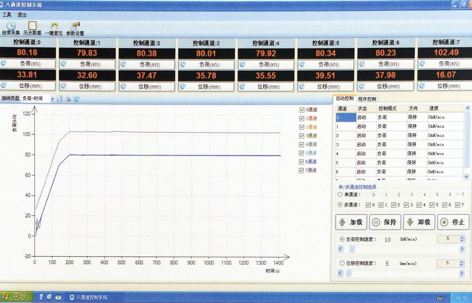Select the 单通道 radio button
Viewport: 472px width, 303px height.
340,195
